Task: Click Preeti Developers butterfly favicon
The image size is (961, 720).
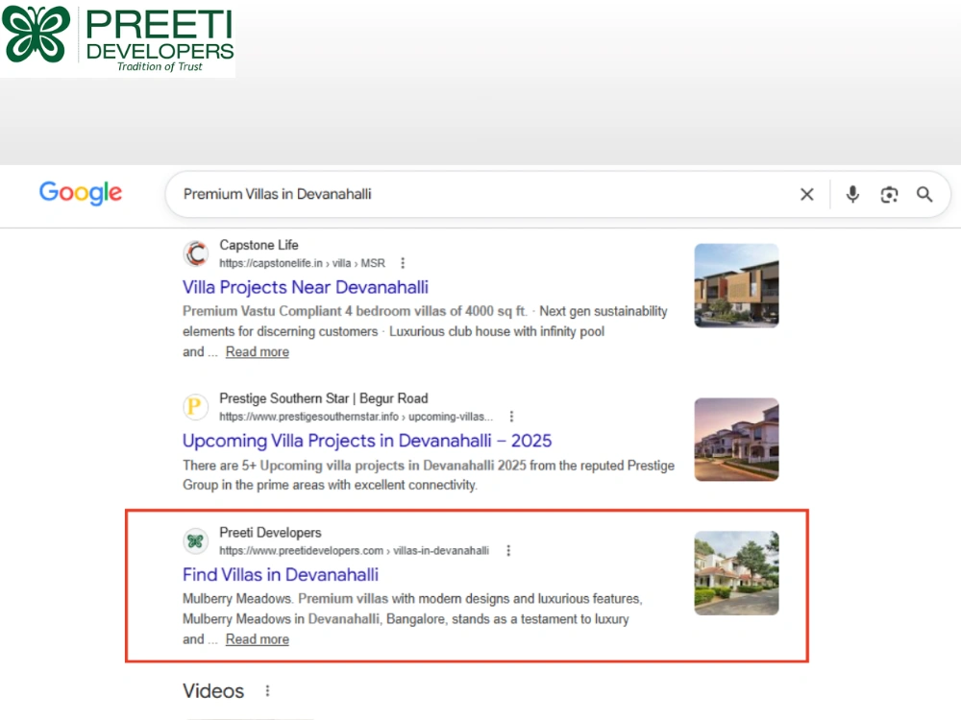Action: tap(195, 541)
